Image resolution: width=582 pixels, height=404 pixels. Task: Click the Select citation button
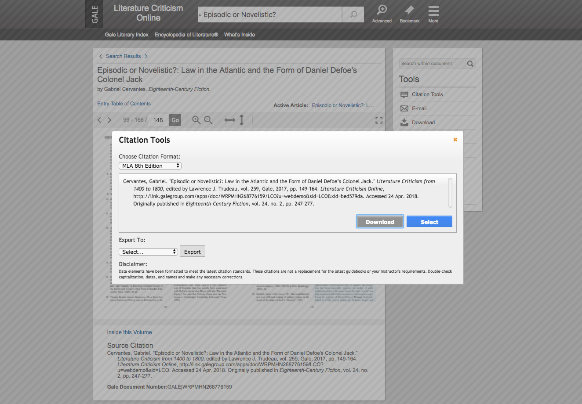click(x=429, y=222)
